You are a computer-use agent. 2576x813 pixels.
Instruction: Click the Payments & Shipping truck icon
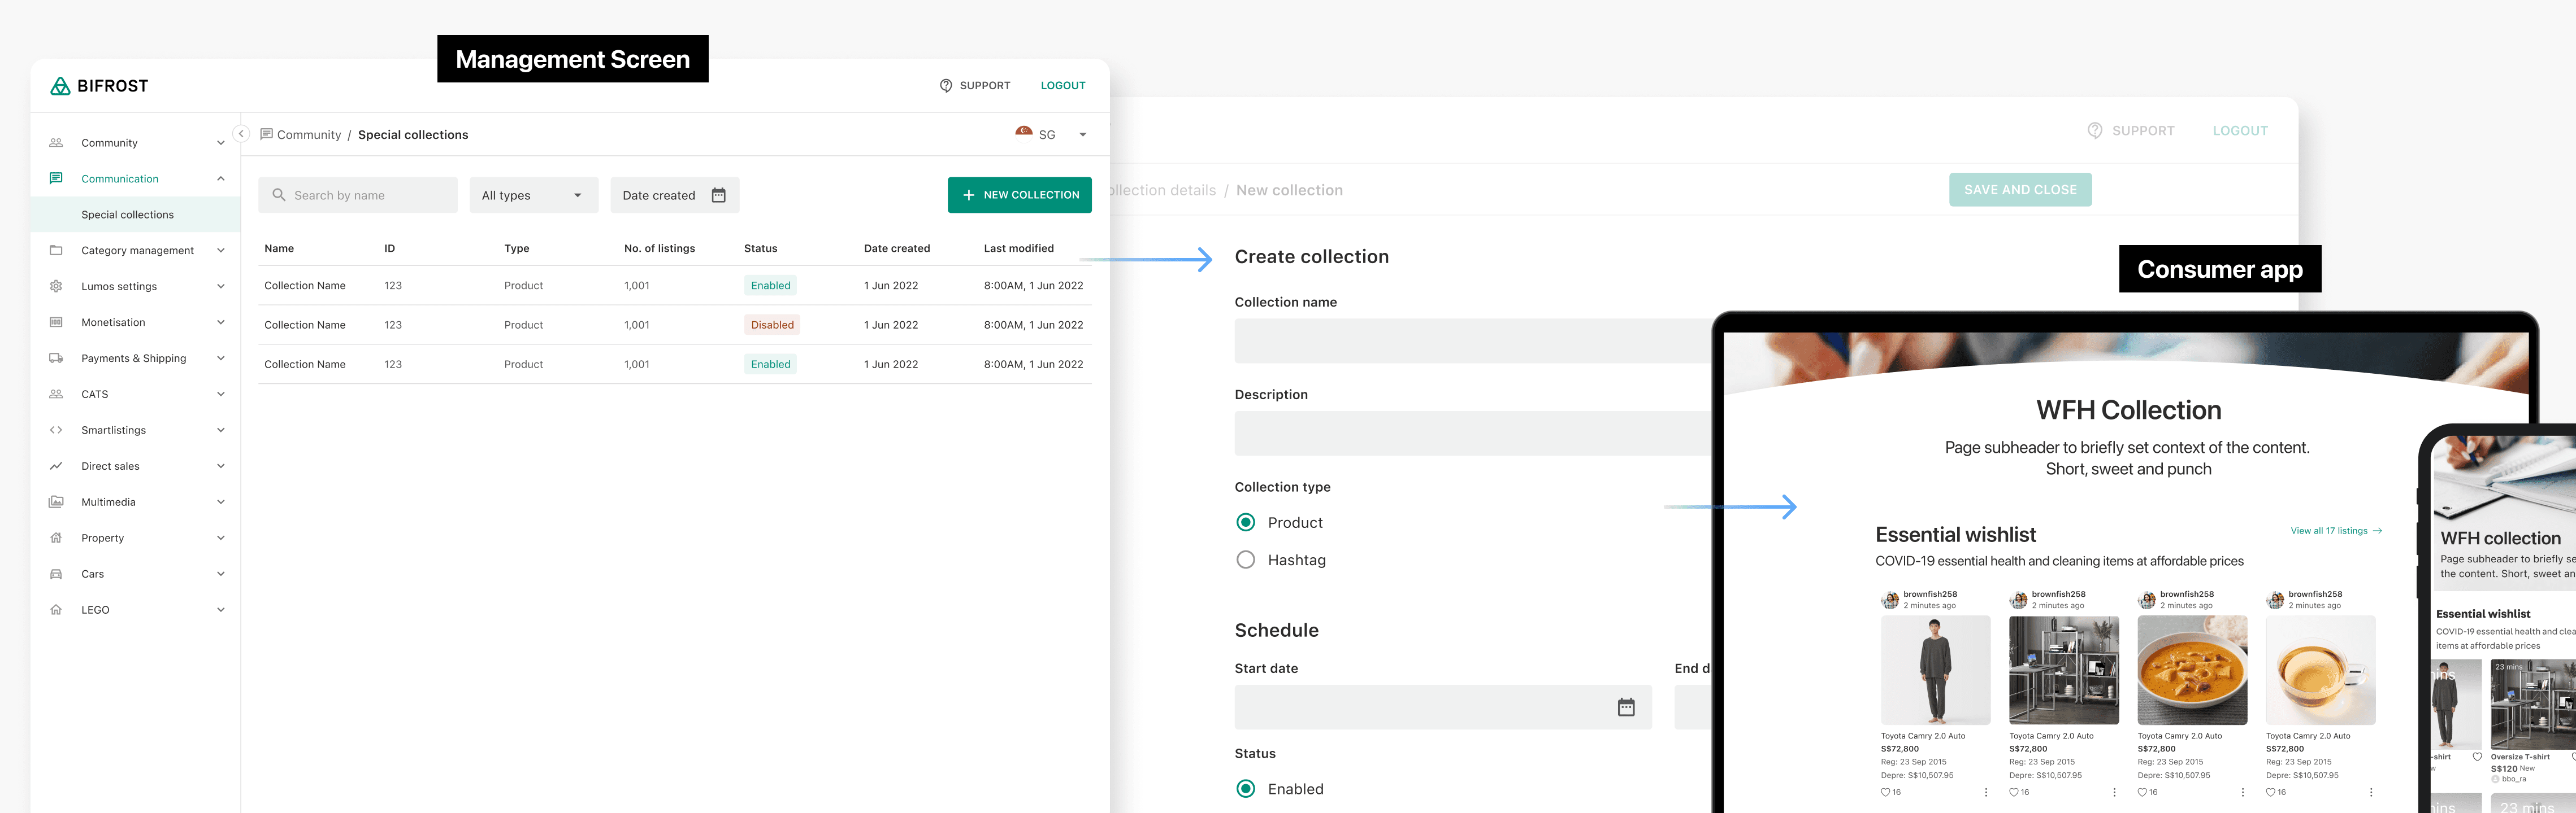click(56, 359)
